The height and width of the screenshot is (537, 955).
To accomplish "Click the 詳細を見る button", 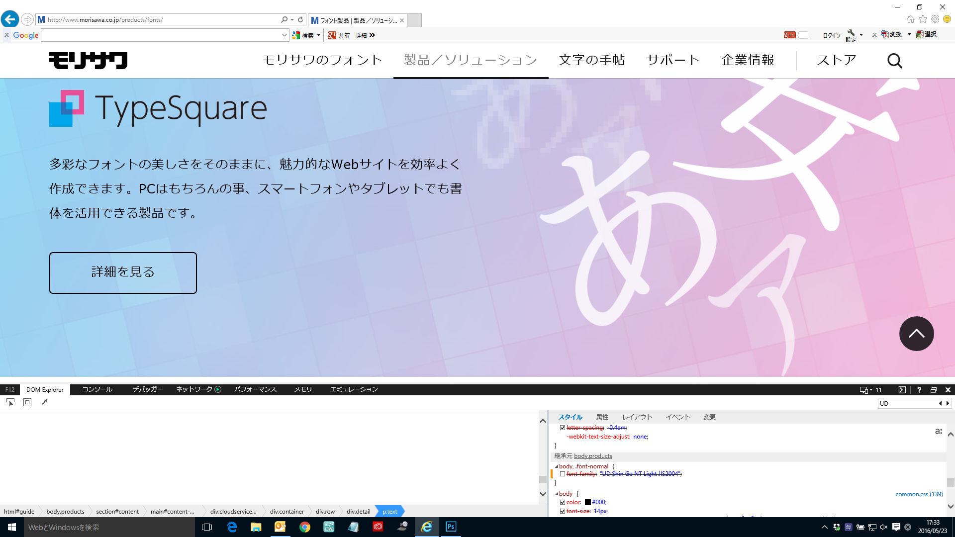I will 123,273.
